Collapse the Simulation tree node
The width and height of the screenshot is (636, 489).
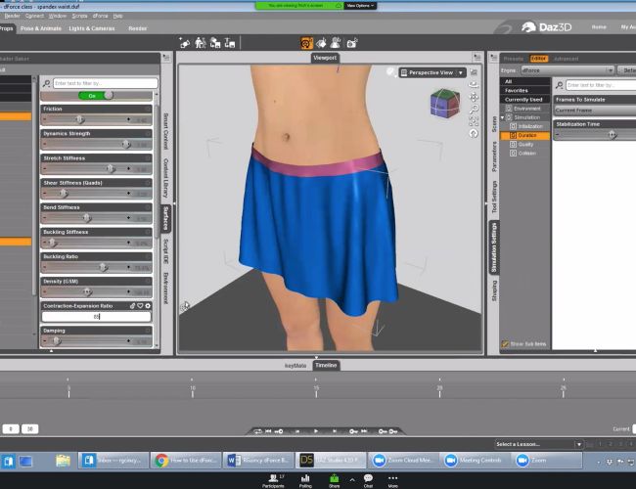[x=503, y=117]
